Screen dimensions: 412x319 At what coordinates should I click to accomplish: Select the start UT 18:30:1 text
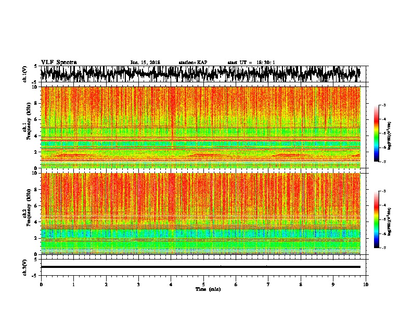click(x=251, y=63)
